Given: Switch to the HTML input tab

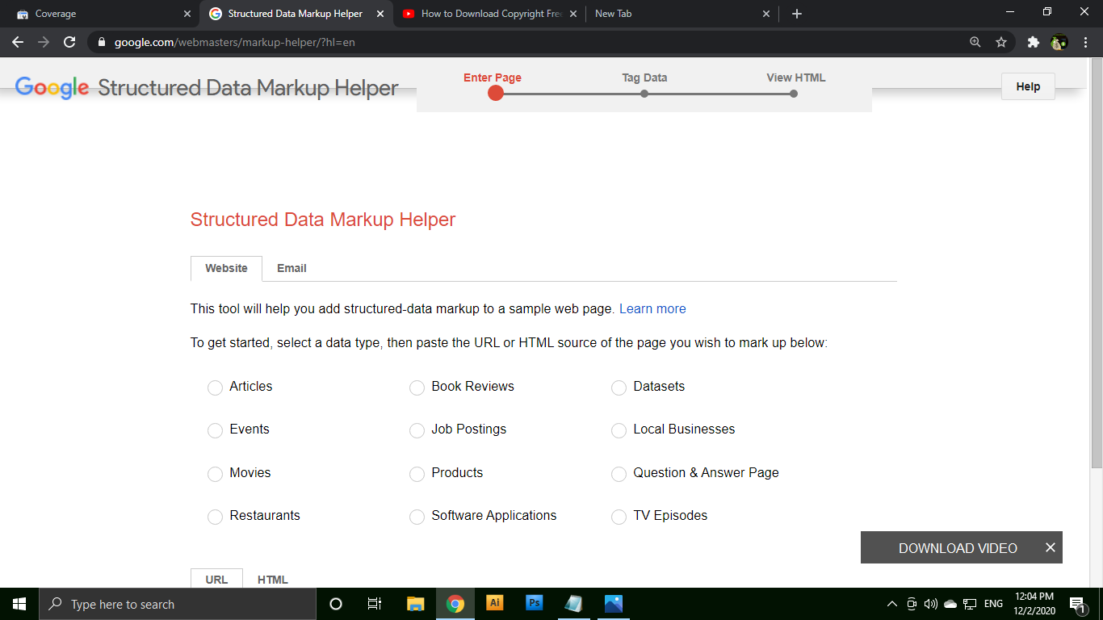Looking at the screenshot, I should [x=272, y=579].
